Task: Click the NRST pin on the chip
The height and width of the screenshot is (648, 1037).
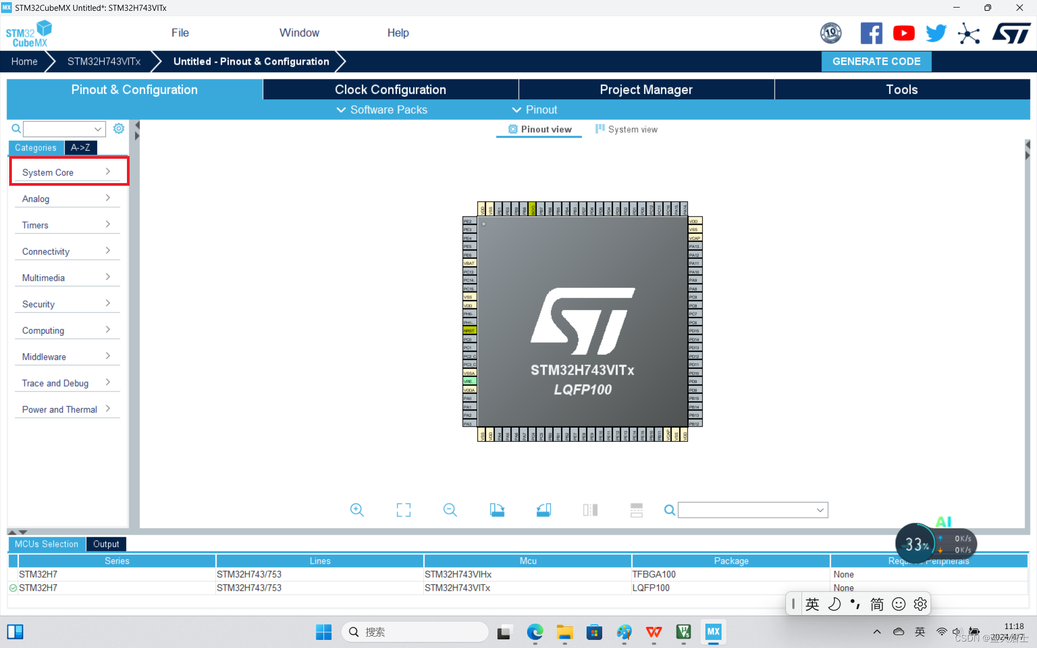Action: point(469,330)
